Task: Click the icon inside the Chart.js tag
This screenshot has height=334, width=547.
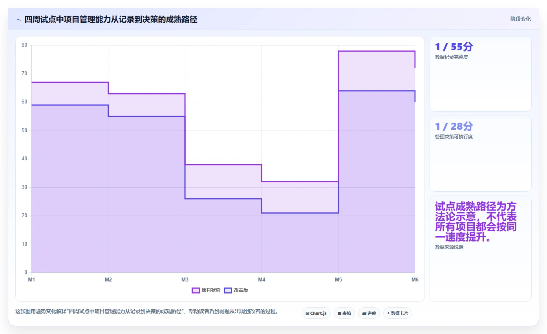Action: 307,314
